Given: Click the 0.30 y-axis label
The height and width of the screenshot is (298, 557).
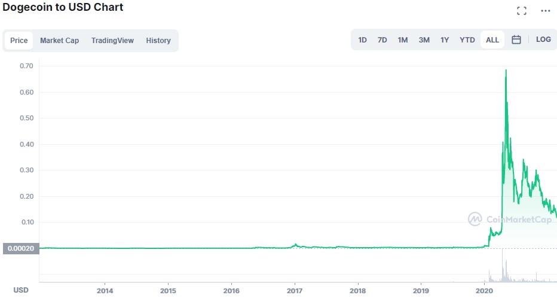Looking at the screenshot, I should click(26, 170).
